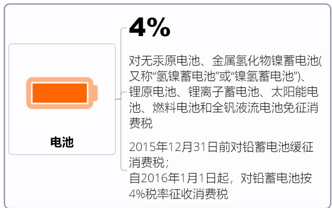The width and height of the screenshot is (332, 208).
Task: Click the top bracket branch toward 4%
Action: tap(124, 29)
